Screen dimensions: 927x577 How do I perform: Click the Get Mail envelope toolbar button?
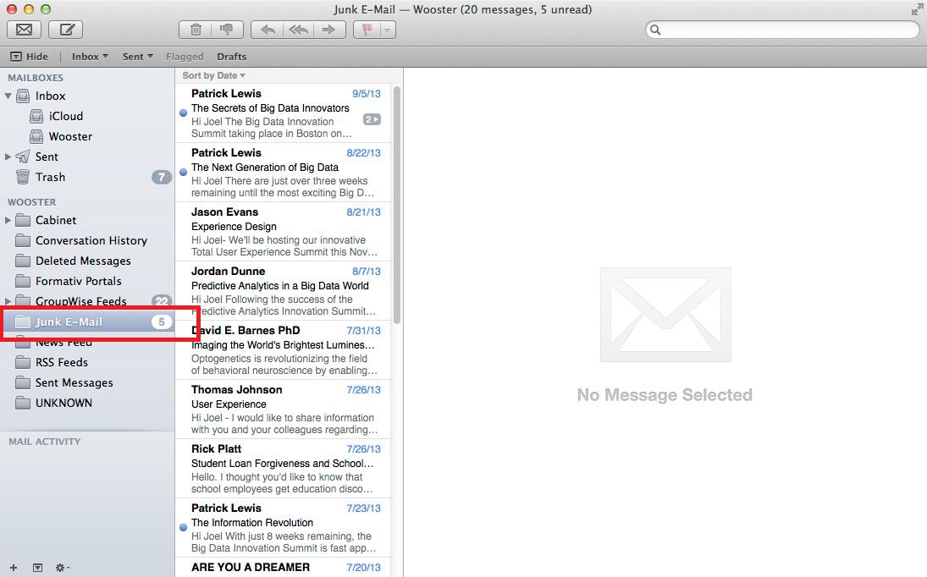(x=25, y=30)
